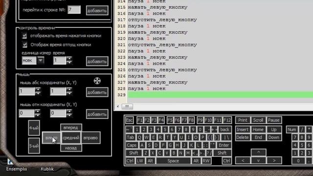Screen dimensions: 313x176
Task: Click the Enter key on virtual keyboard
Action: pyautogui.click(x=224, y=145)
